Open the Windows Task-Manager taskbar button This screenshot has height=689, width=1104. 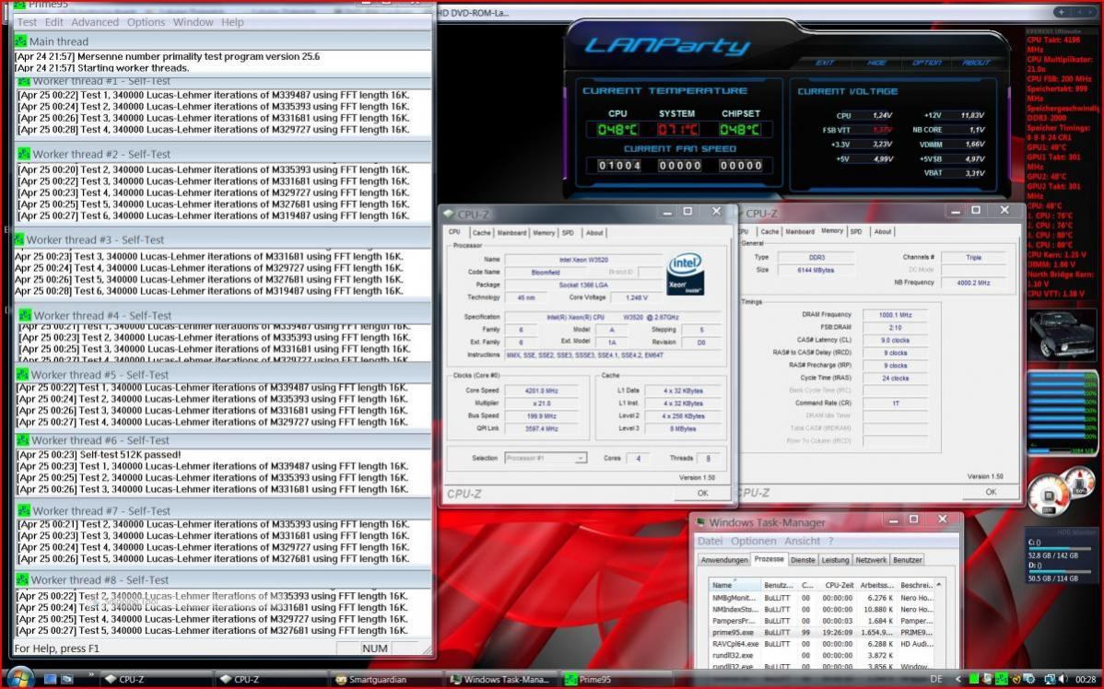pyautogui.click(x=500, y=679)
